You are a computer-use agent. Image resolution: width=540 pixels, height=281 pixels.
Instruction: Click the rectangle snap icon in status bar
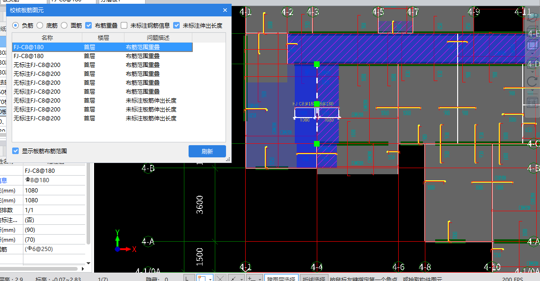pyautogui.click(x=202, y=278)
